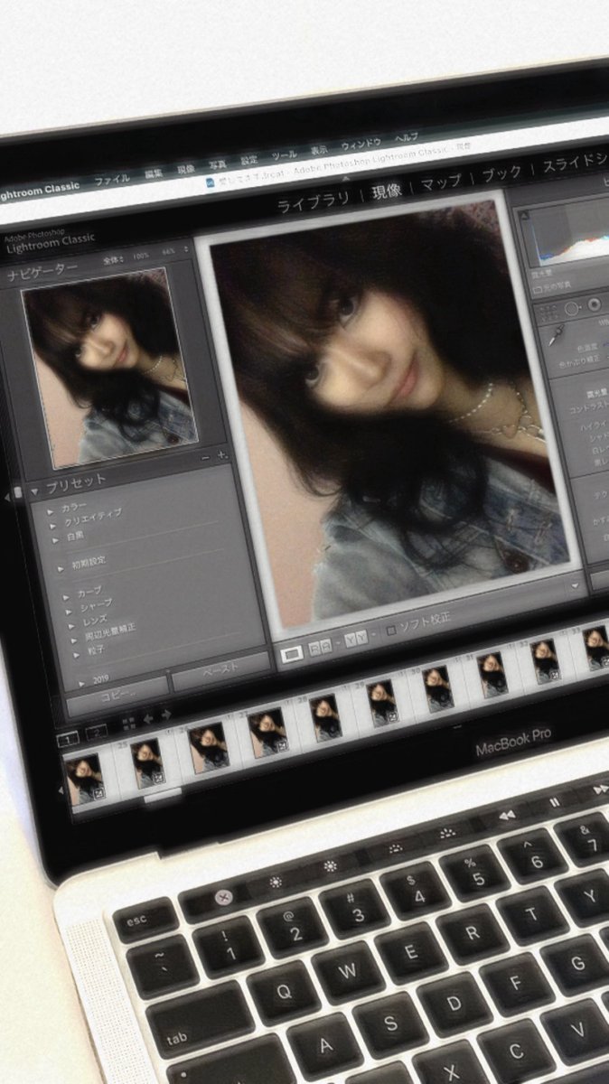Switch to the ライブラリ module
Viewport: 609px width, 1084px height.
(313, 201)
